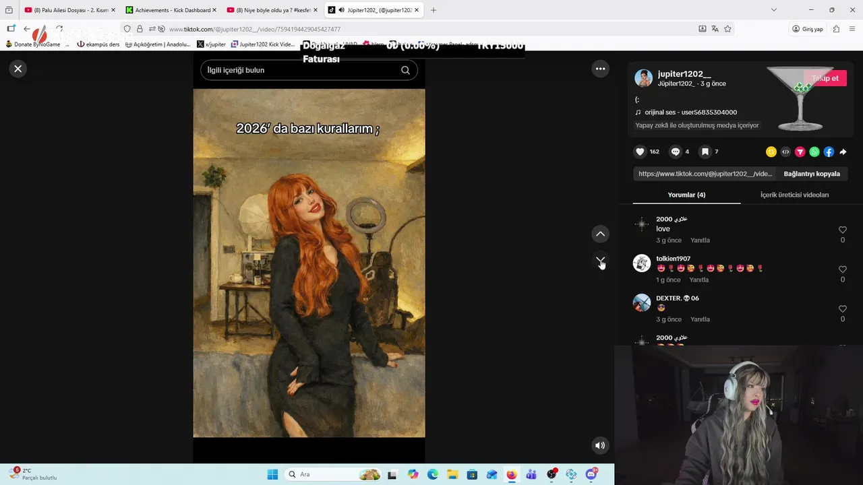Reply to DEXTER. 06 via Yanıtla
This screenshot has height=485, width=863.
[x=700, y=319]
